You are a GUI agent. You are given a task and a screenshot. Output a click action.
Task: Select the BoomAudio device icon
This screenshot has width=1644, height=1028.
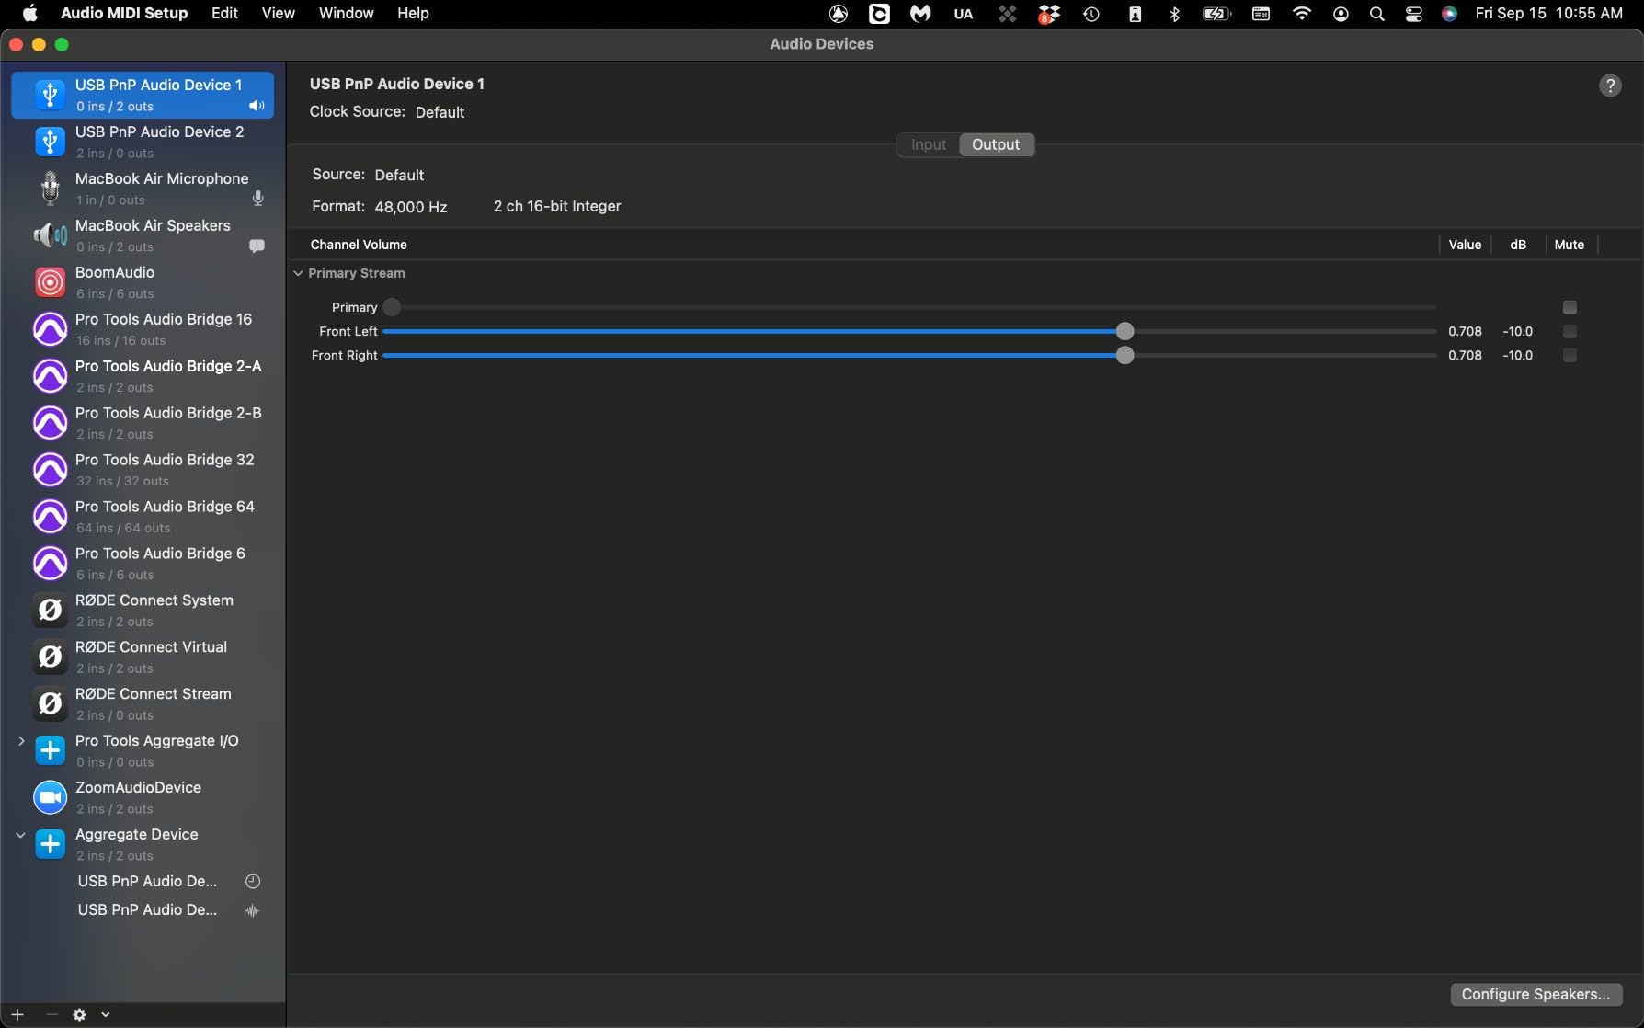pyautogui.click(x=50, y=282)
